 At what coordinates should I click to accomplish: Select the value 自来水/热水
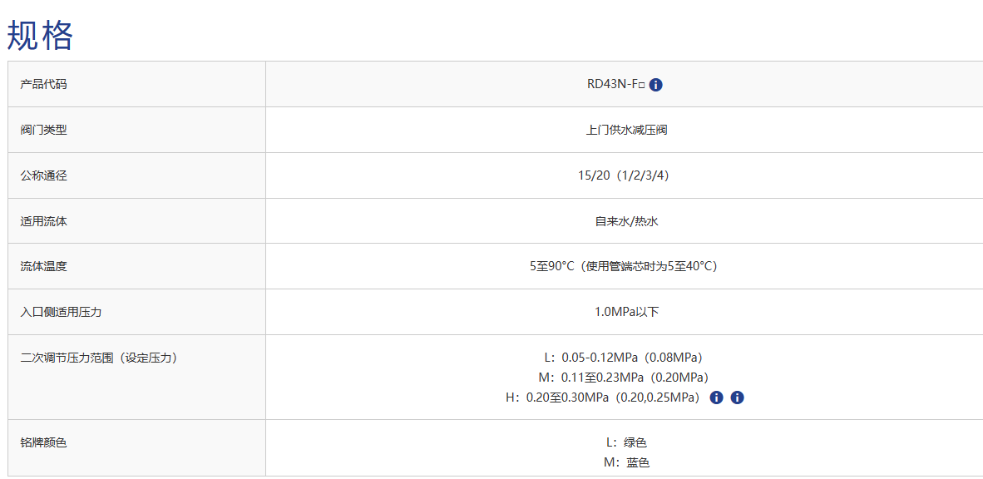point(625,221)
